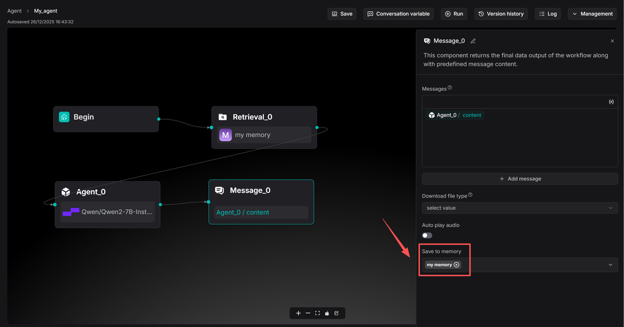
Task: Open the Download file type dropdown
Action: tap(520, 208)
